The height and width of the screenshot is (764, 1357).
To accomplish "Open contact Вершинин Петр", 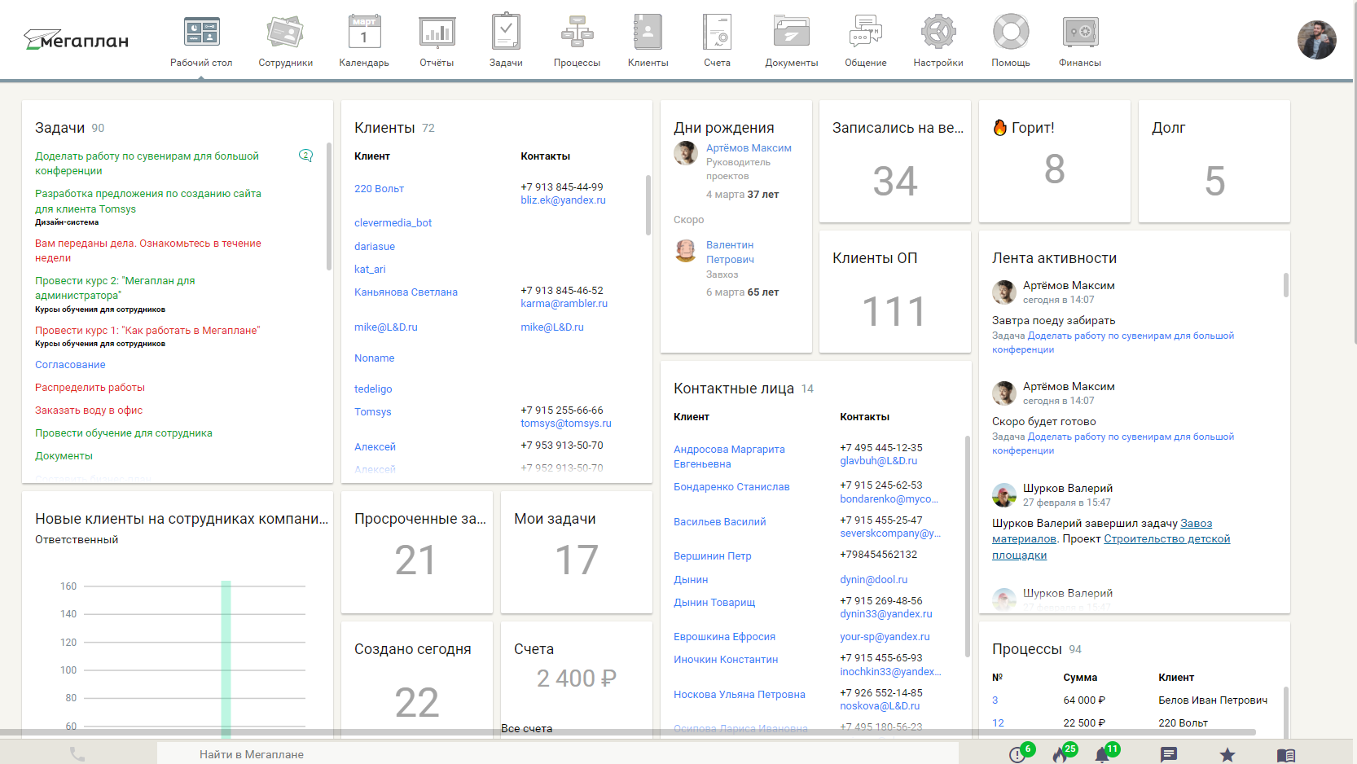I will (713, 556).
